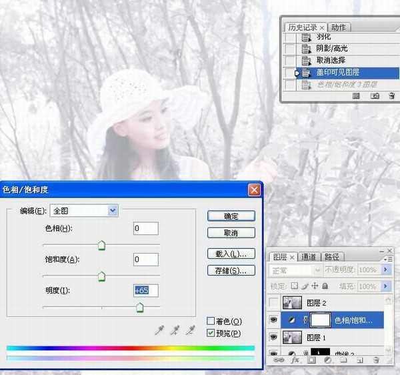Click lock position move icon

click(x=315, y=286)
